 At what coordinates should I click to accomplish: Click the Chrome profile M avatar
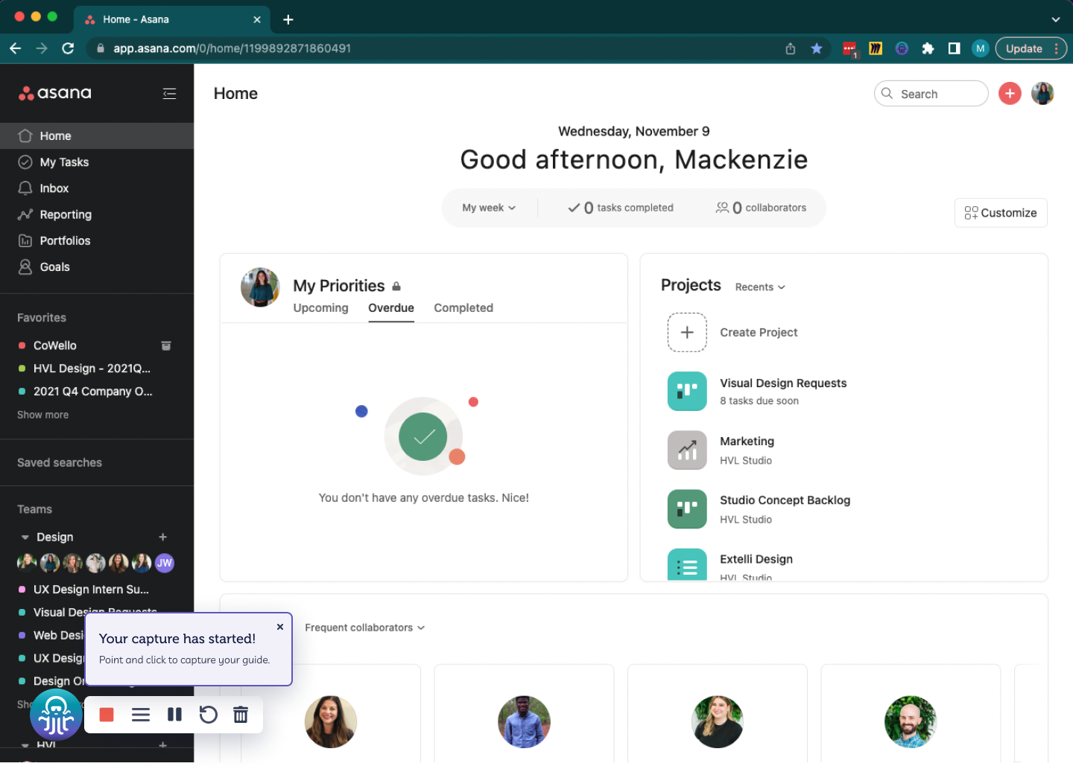[981, 48]
